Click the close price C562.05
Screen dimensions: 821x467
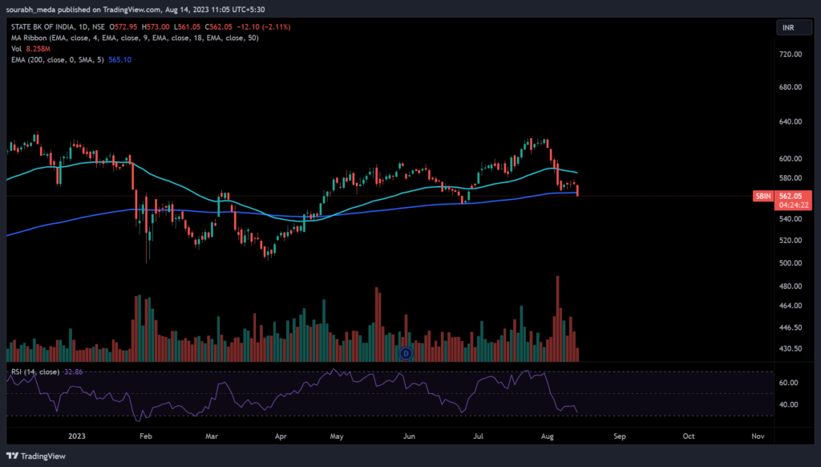218,26
